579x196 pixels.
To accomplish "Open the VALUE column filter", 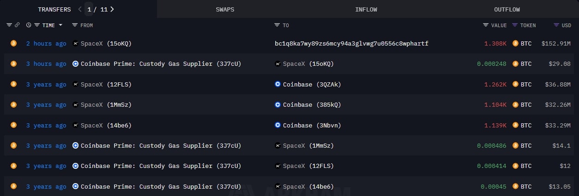I will pyautogui.click(x=486, y=25).
